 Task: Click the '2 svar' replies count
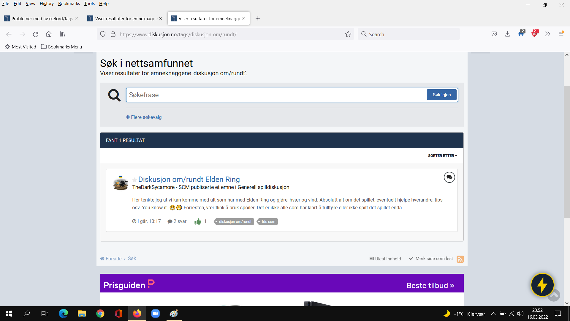(177, 221)
